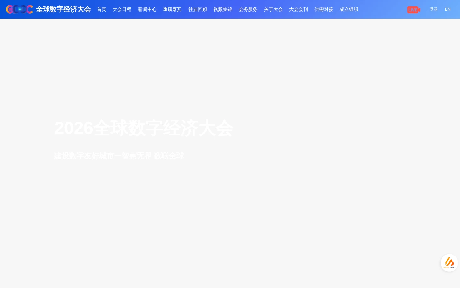Open 视频集锦 from the top menu
460x288 pixels.
[223, 9]
